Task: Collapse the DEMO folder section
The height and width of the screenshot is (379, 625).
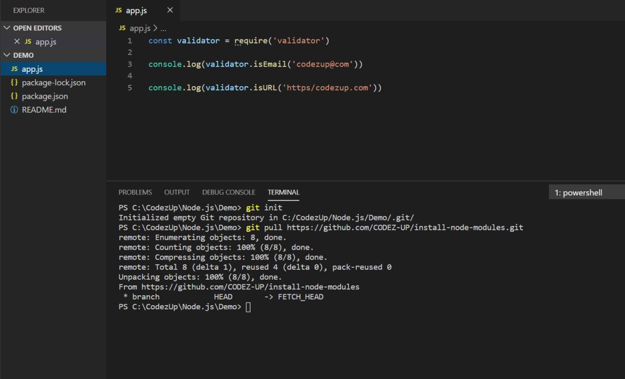Action: click(7, 55)
